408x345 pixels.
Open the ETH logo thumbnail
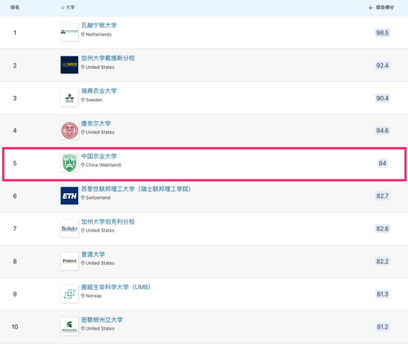pos(69,196)
